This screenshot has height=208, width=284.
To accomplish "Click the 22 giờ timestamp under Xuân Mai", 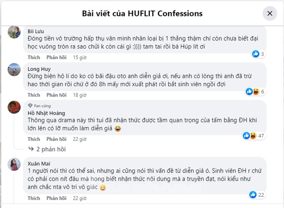I will pos(79,198).
